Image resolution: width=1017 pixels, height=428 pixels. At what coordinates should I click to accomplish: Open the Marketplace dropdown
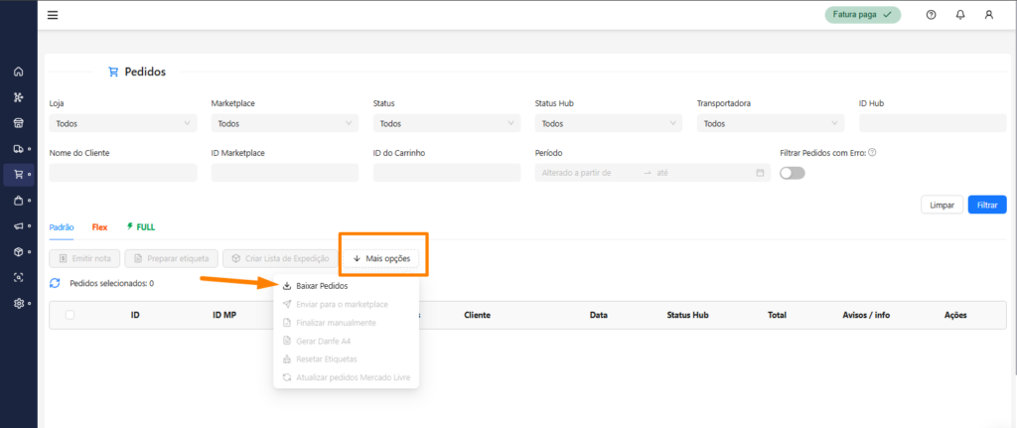tap(285, 123)
